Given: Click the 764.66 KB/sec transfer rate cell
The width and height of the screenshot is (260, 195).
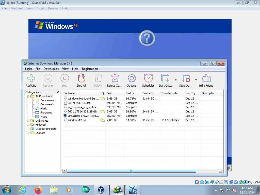Looking at the screenshot, I should click(170, 120).
